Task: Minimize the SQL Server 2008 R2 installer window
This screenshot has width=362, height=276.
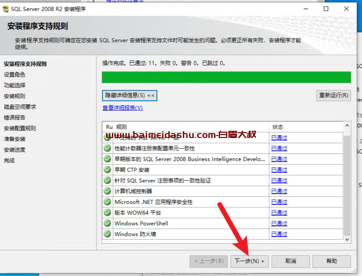Action: pyautogui.click(x=306, y=9)
